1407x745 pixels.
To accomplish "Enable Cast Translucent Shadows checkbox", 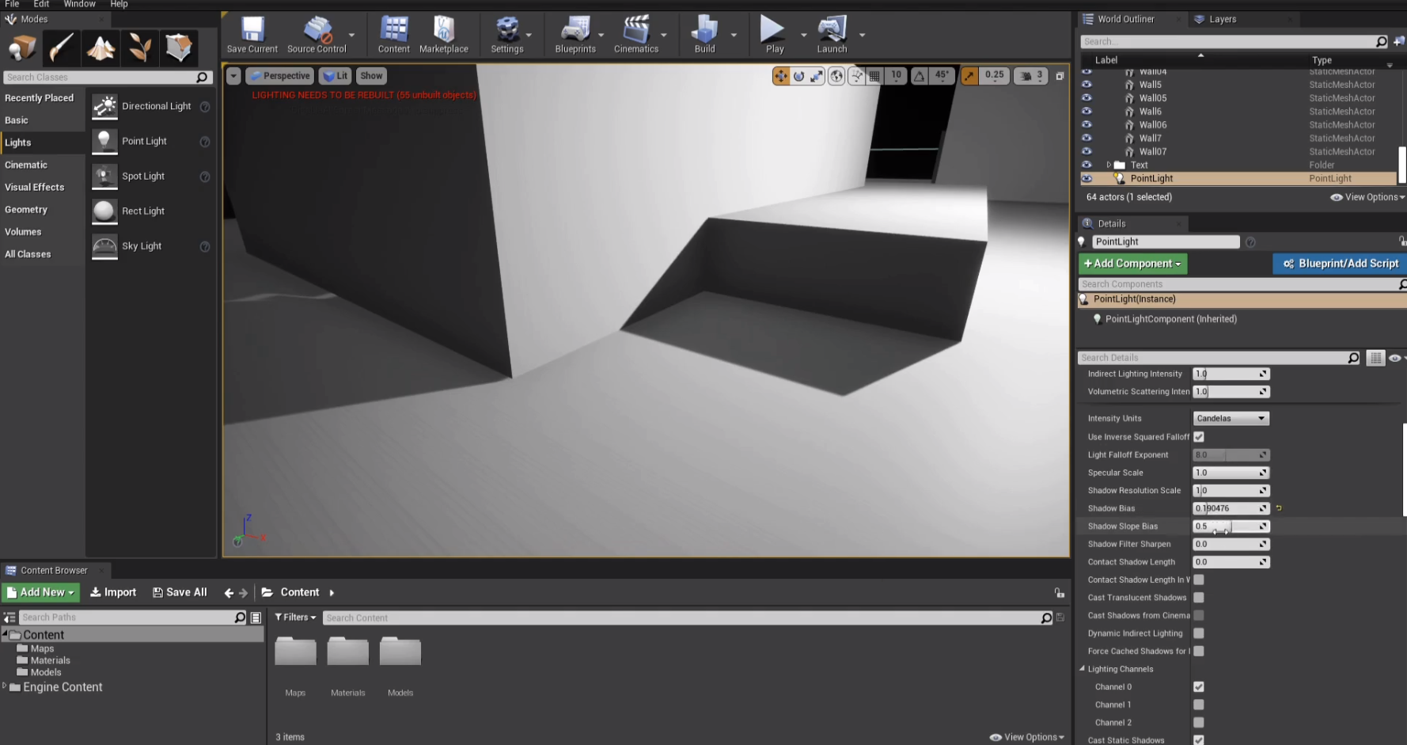I will [x=1199, y=598].
